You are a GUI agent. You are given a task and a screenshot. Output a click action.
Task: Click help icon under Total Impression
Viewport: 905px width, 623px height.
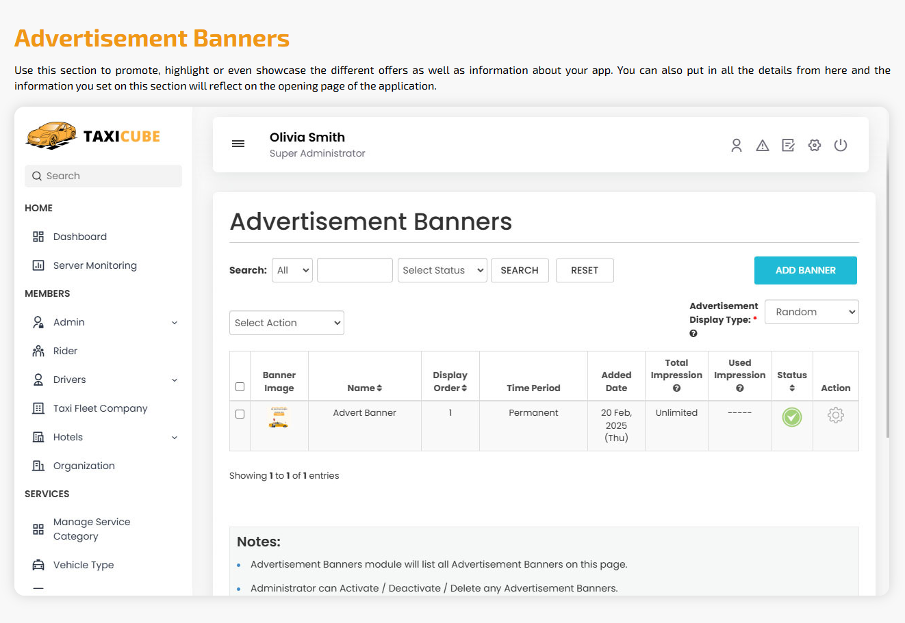click(x=676, y=388)
